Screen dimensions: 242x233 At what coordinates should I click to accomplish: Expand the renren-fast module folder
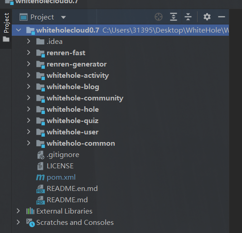(x=29, y=52)
